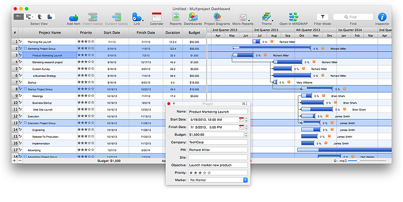
Task: Open the Calendar tool
Action: [x=157, y=17]
